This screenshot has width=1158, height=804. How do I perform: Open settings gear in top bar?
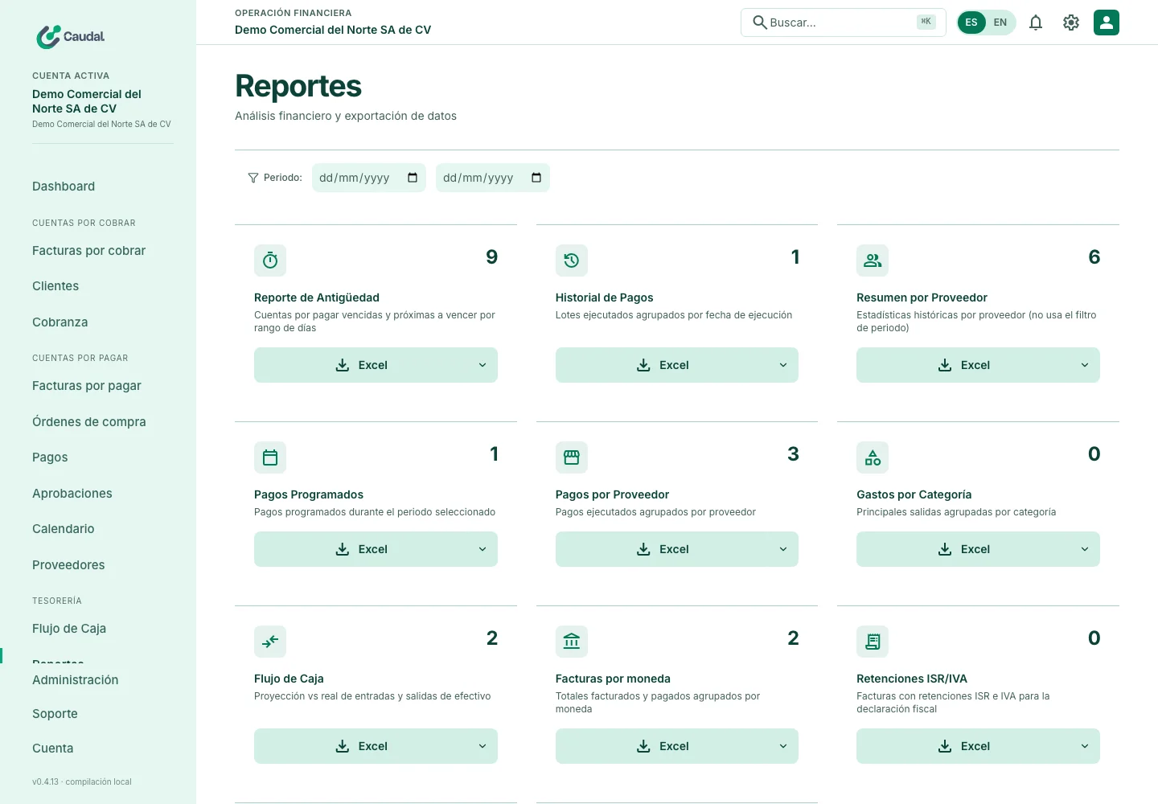tap(1071, 23)
